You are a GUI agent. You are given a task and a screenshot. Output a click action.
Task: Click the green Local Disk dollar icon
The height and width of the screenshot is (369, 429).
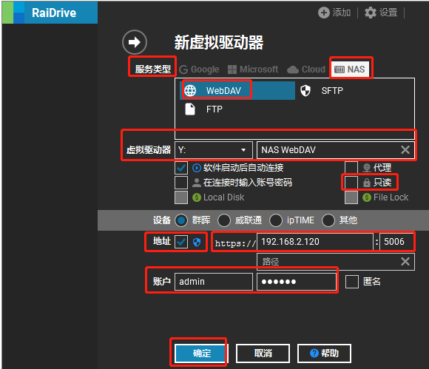click(x=197, y=197)
